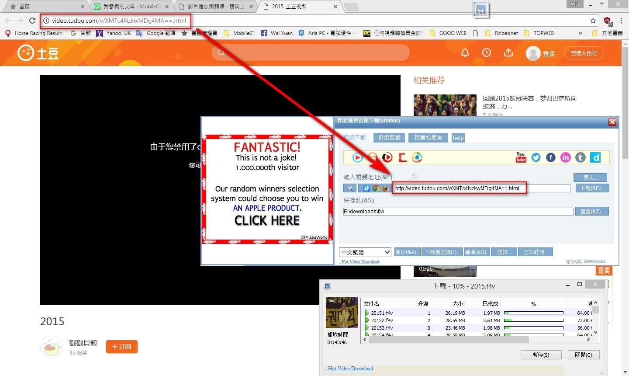629x376 pixels.
Task: Click the upload icon on Tudou header
Action: (508, 53)
